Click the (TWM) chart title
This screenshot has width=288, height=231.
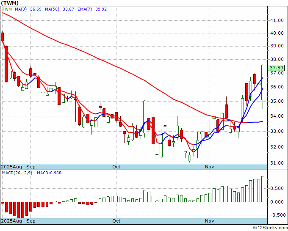[10, 3]
